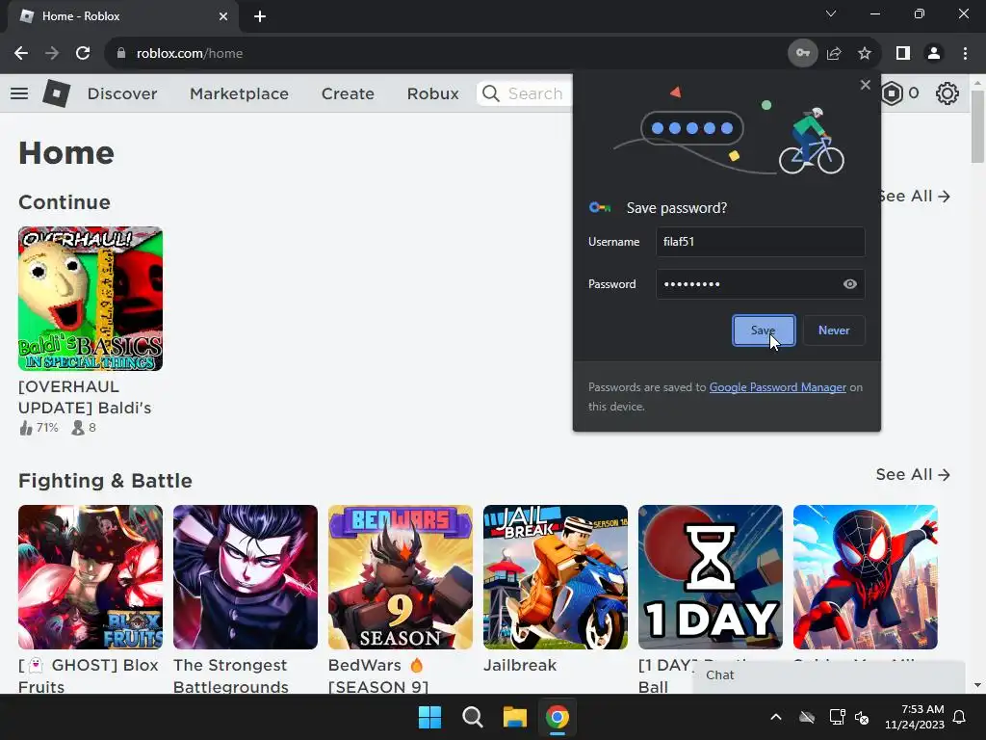Screen dimensions: 986x740
Task: Click the Robux balance icon
Action: pyautogui.click(x=892, y=93)
